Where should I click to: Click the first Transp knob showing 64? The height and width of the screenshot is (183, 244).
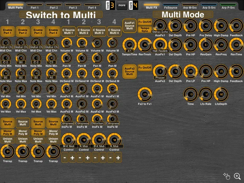[x=7, y=152]
